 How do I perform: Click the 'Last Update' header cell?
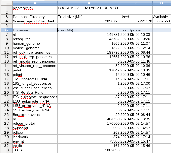136,30
